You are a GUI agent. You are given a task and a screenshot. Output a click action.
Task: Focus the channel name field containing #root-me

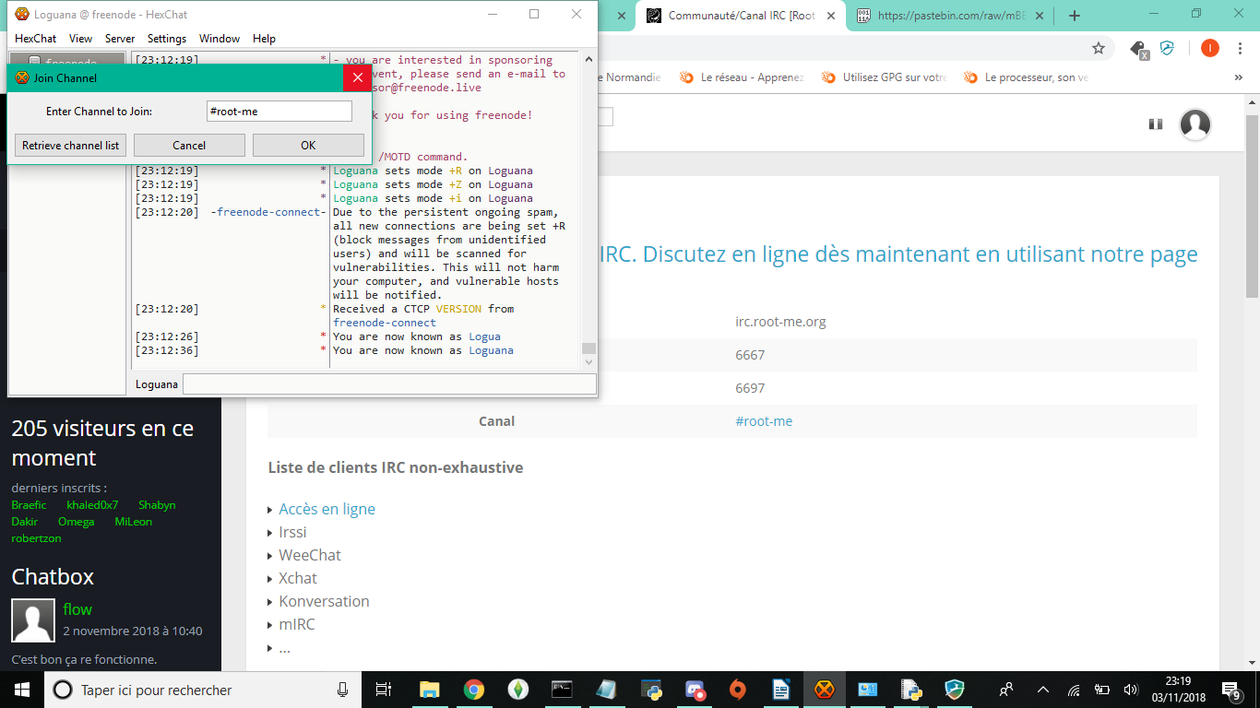tap(279, 111)
